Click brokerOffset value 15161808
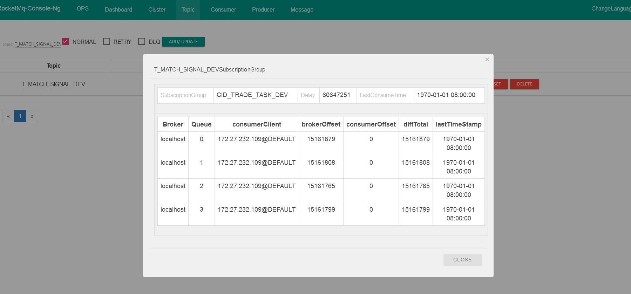Screen dimensions: 631x294 coord(321,163)
